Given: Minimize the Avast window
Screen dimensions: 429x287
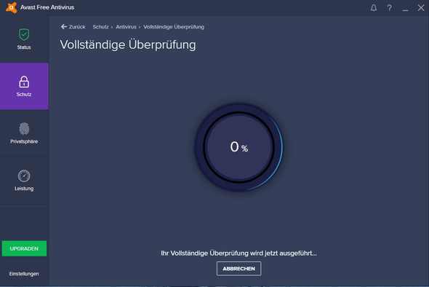Looking at the screenshot, I should coord(405,8).
